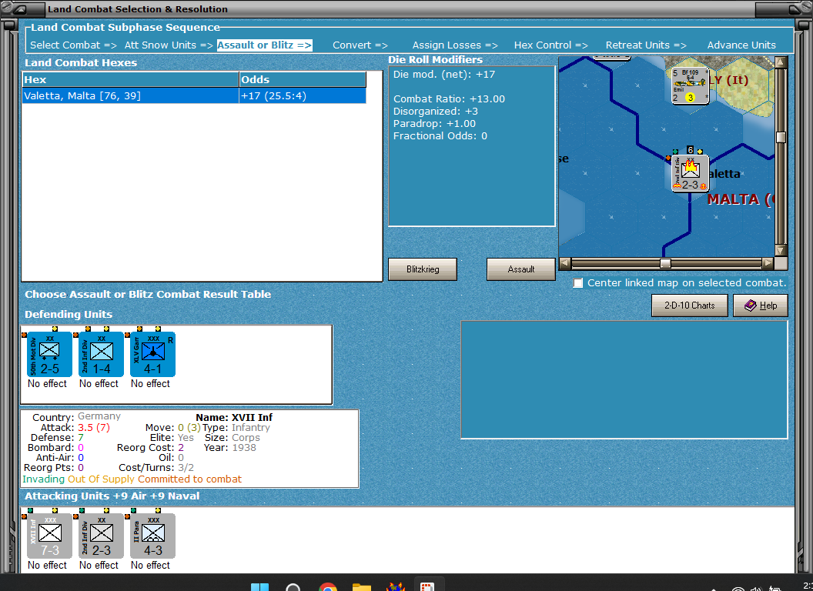Click the Help button
The width and height of the screenshot is (813, 591).
[x=760, y=306]
